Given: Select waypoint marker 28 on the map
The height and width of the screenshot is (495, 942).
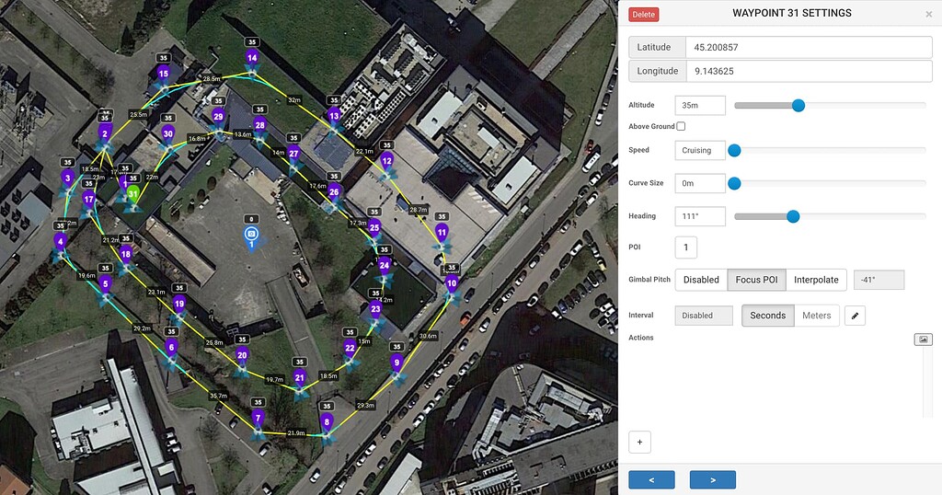Looking at the screenshot, I should click(259, 126).
